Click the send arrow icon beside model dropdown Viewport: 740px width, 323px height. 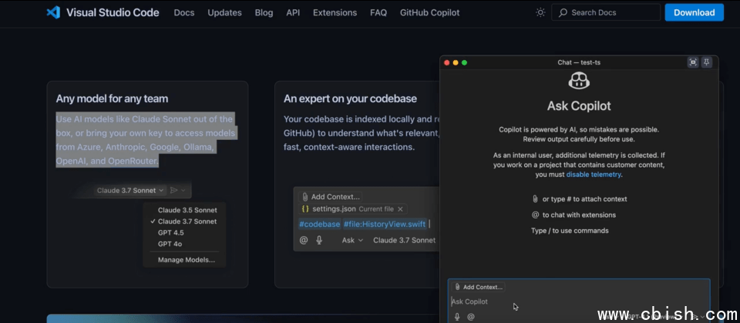(173, 190)
